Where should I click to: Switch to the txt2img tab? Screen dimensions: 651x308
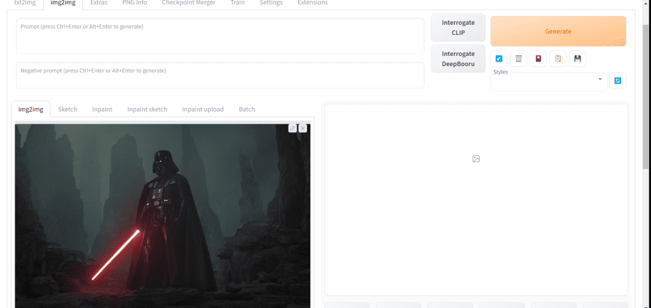point(24,3)
